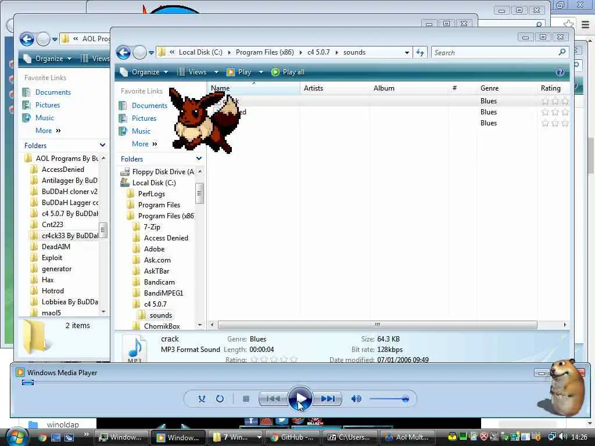Screen dimensions: 595x446
Task: Click the MP3 file thumbnail in details pane
Action: click(x=135, y=348)
